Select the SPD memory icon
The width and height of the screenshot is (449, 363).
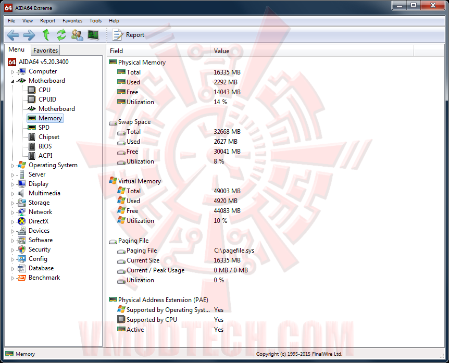point(31,128)
